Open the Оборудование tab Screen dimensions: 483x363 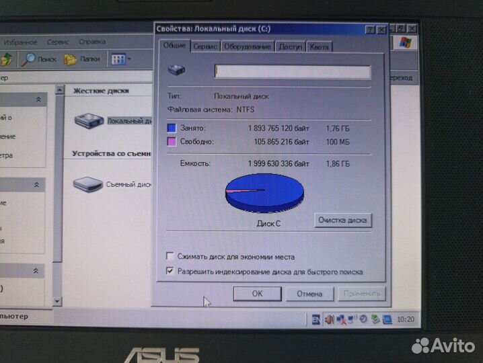pos(248,46)
